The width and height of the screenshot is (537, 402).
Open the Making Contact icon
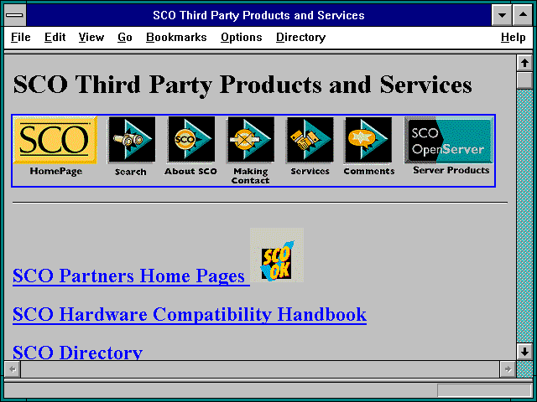point(250,140)
